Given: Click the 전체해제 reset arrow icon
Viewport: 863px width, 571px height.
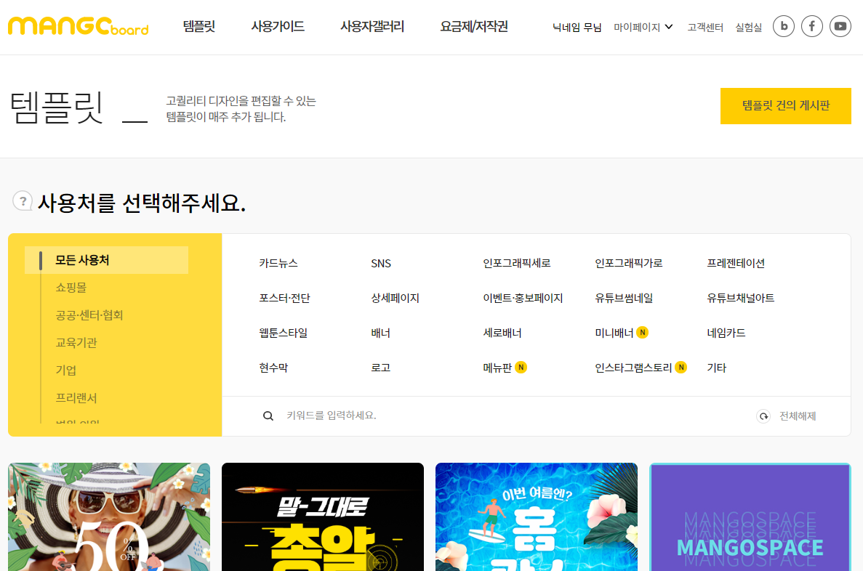Looking at the screenshot, I should (x=763, y=416).
